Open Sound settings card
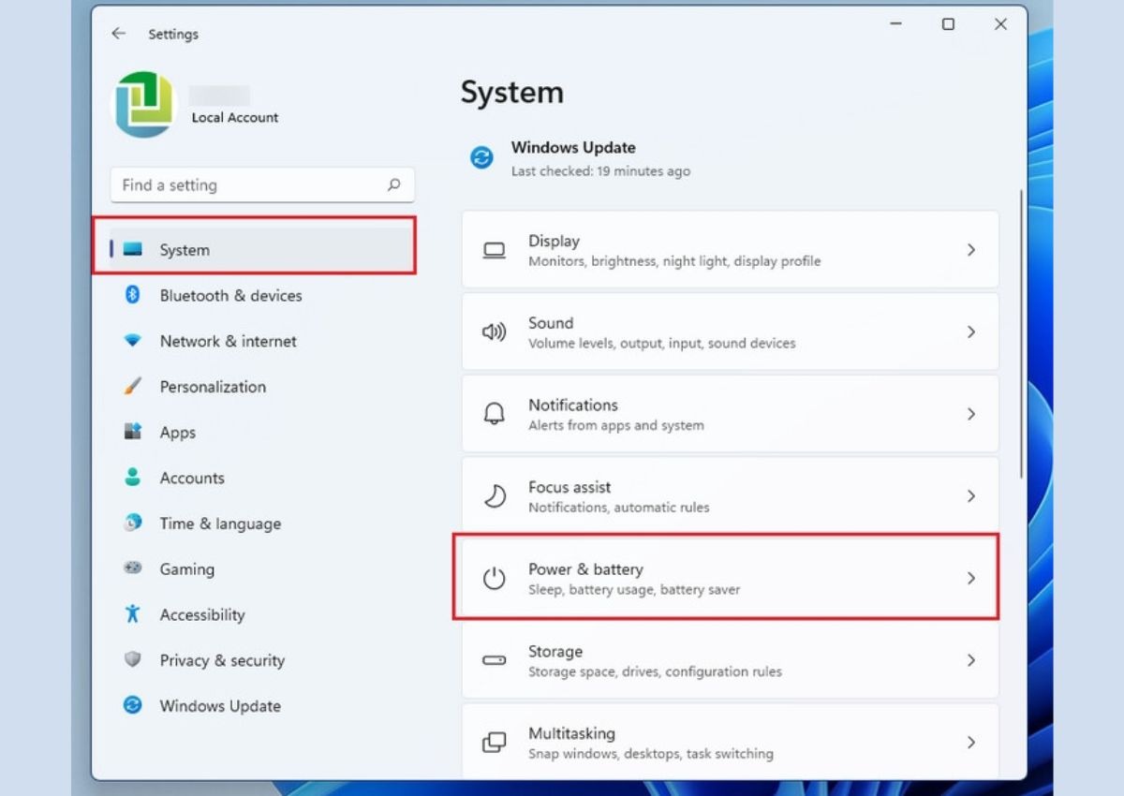 tap(731, 332)
